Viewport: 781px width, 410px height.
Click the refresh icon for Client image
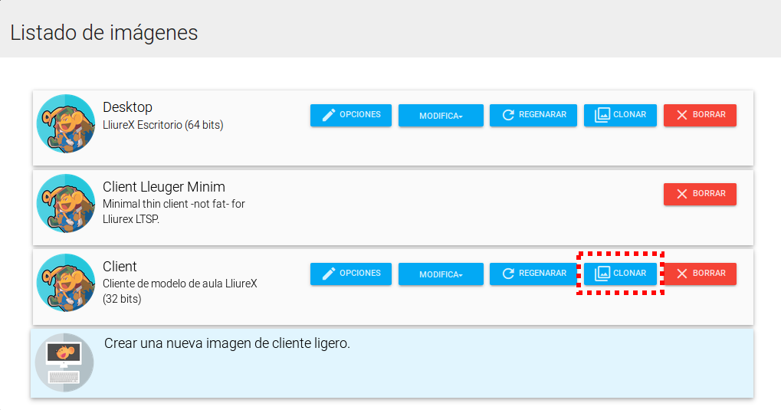[508, 274]
